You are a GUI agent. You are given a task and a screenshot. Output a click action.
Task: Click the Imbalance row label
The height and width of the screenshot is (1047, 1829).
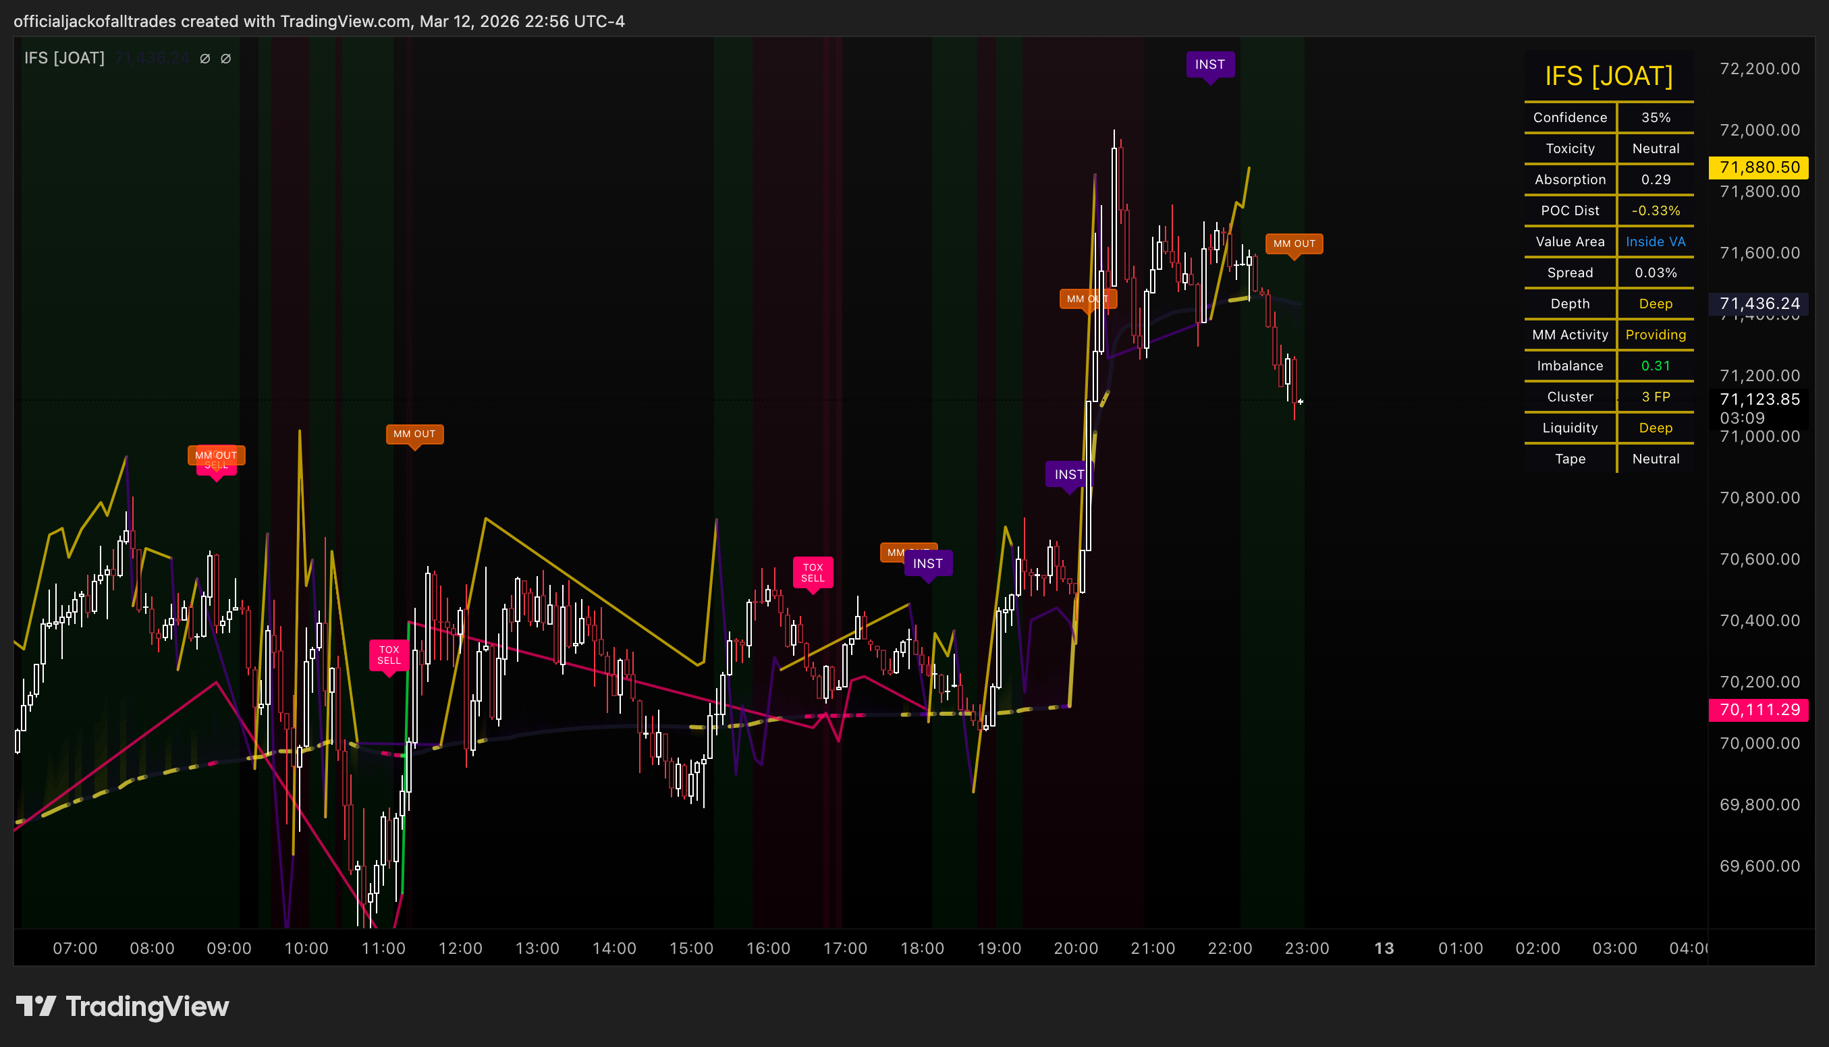(1569, 365)
